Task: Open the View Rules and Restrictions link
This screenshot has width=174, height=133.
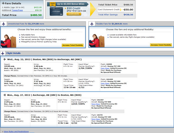Action: tap(16, 132)
